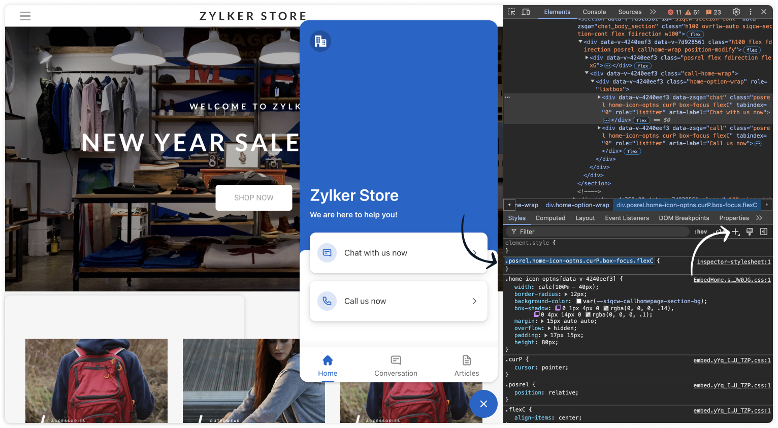Toggle the rendering emulations paintbrush icon
778x428 pixels.
point(750,232)
